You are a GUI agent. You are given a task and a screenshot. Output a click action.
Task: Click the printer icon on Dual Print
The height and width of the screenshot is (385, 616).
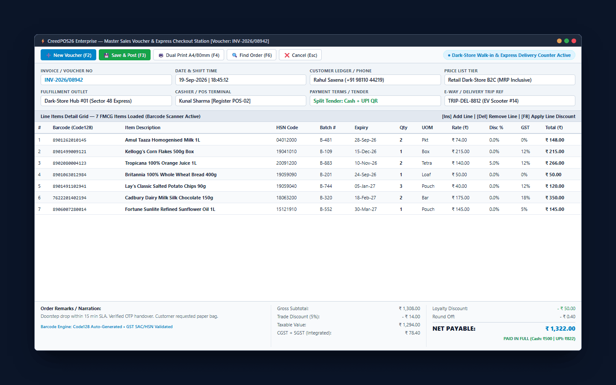pos(161,55)
